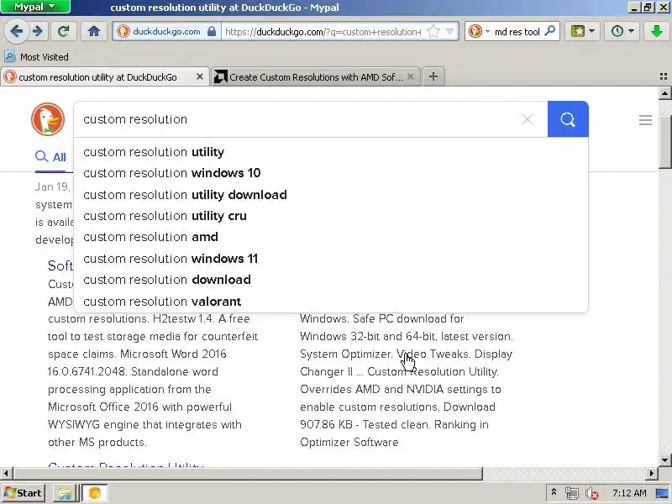The height and width of the screenshot is (504, 672).
Task: Clear the search query with X
Action: click(x=528, y=119)
